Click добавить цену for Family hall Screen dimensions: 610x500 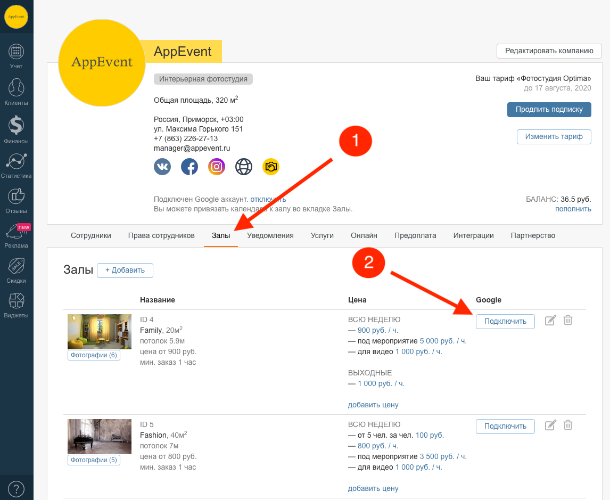point(373,405)
